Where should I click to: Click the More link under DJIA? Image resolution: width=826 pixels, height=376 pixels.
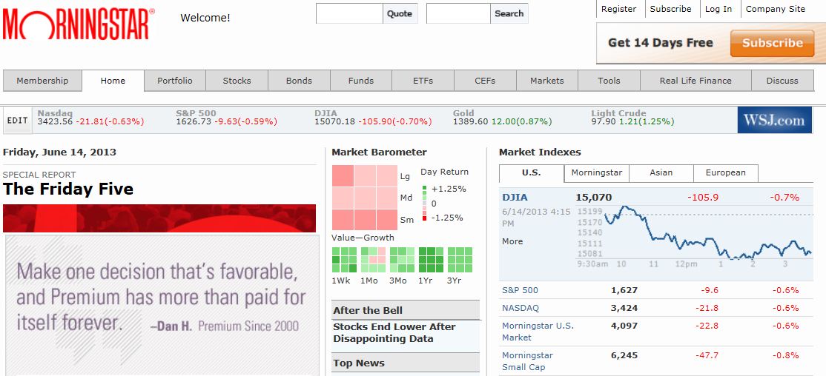pyautogui.click(x=512, y=241)
